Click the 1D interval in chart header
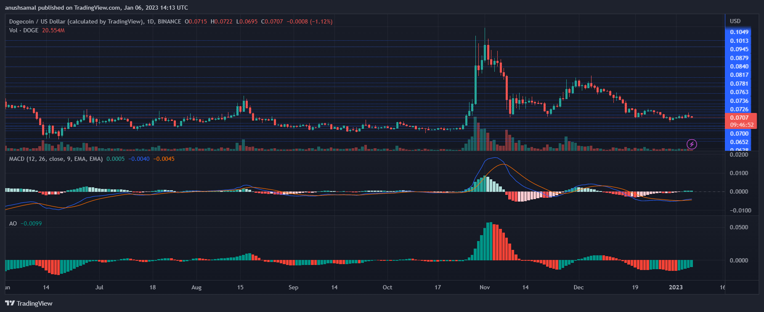This screenshot has width=764, height=312. (x=150, y=21)
